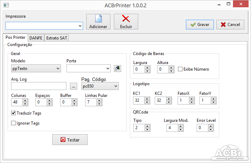Decrease the FatorX spinner value
This screenshot has width=251, height=163.
pos(191,102)
